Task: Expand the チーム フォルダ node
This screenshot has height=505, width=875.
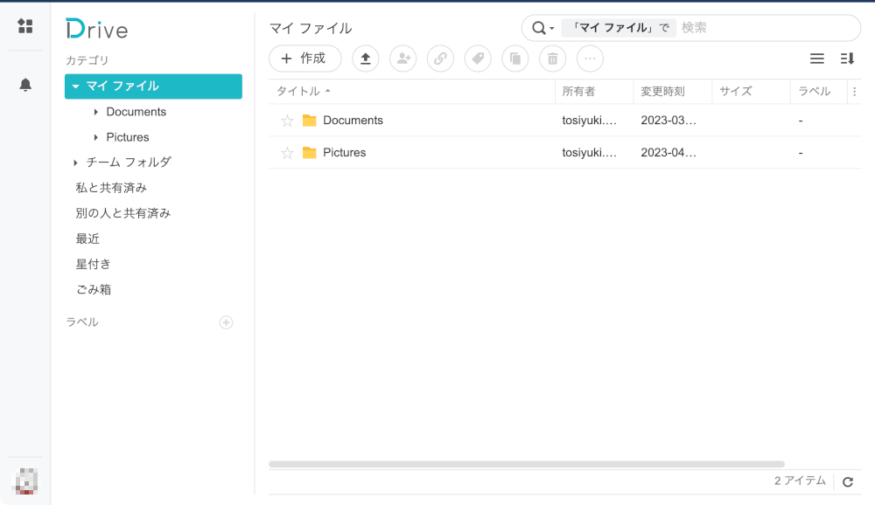Action: coord(75,163)
